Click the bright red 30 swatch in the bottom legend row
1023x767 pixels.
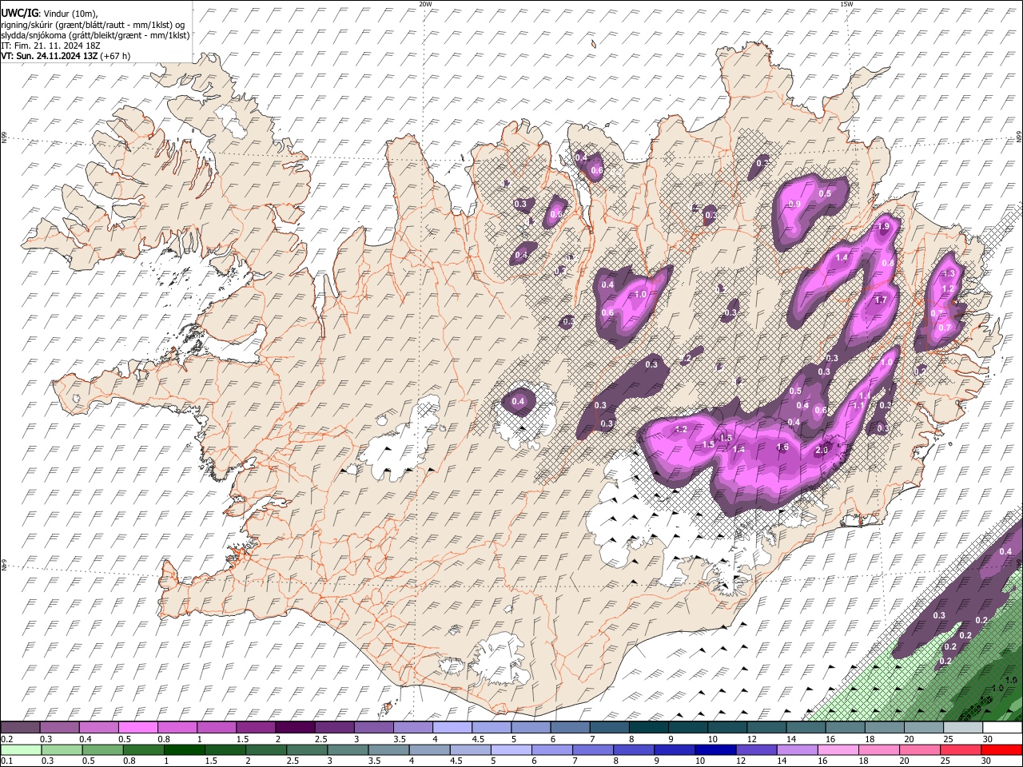point(1002,749)
